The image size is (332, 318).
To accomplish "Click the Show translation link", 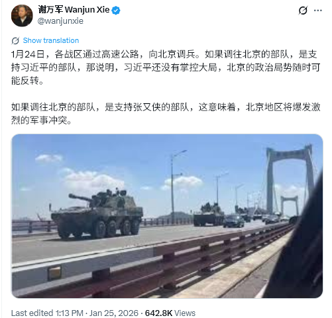I will coord(51,40).
